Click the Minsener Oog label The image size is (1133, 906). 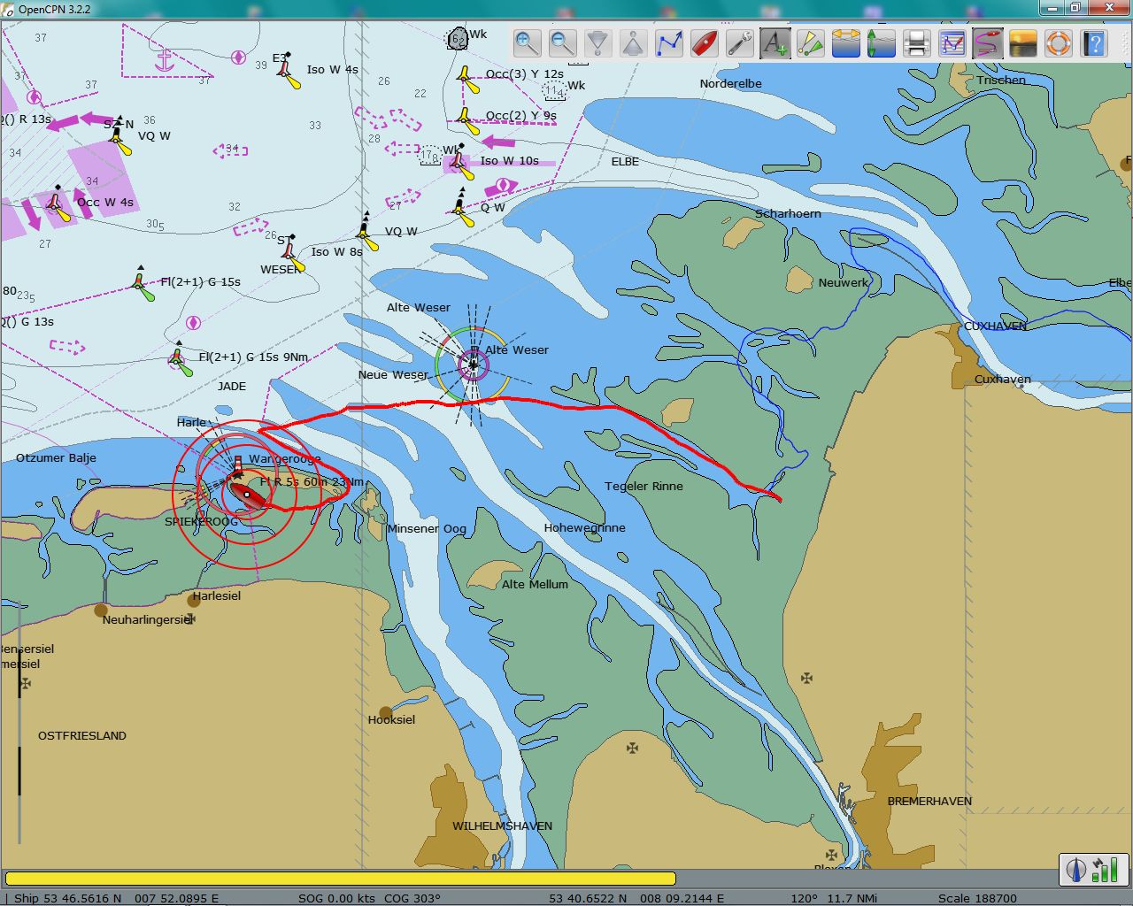427,528
